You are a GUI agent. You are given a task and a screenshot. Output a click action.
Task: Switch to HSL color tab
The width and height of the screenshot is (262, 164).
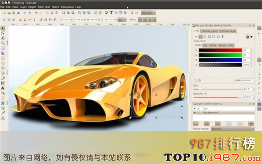(205, 46)
